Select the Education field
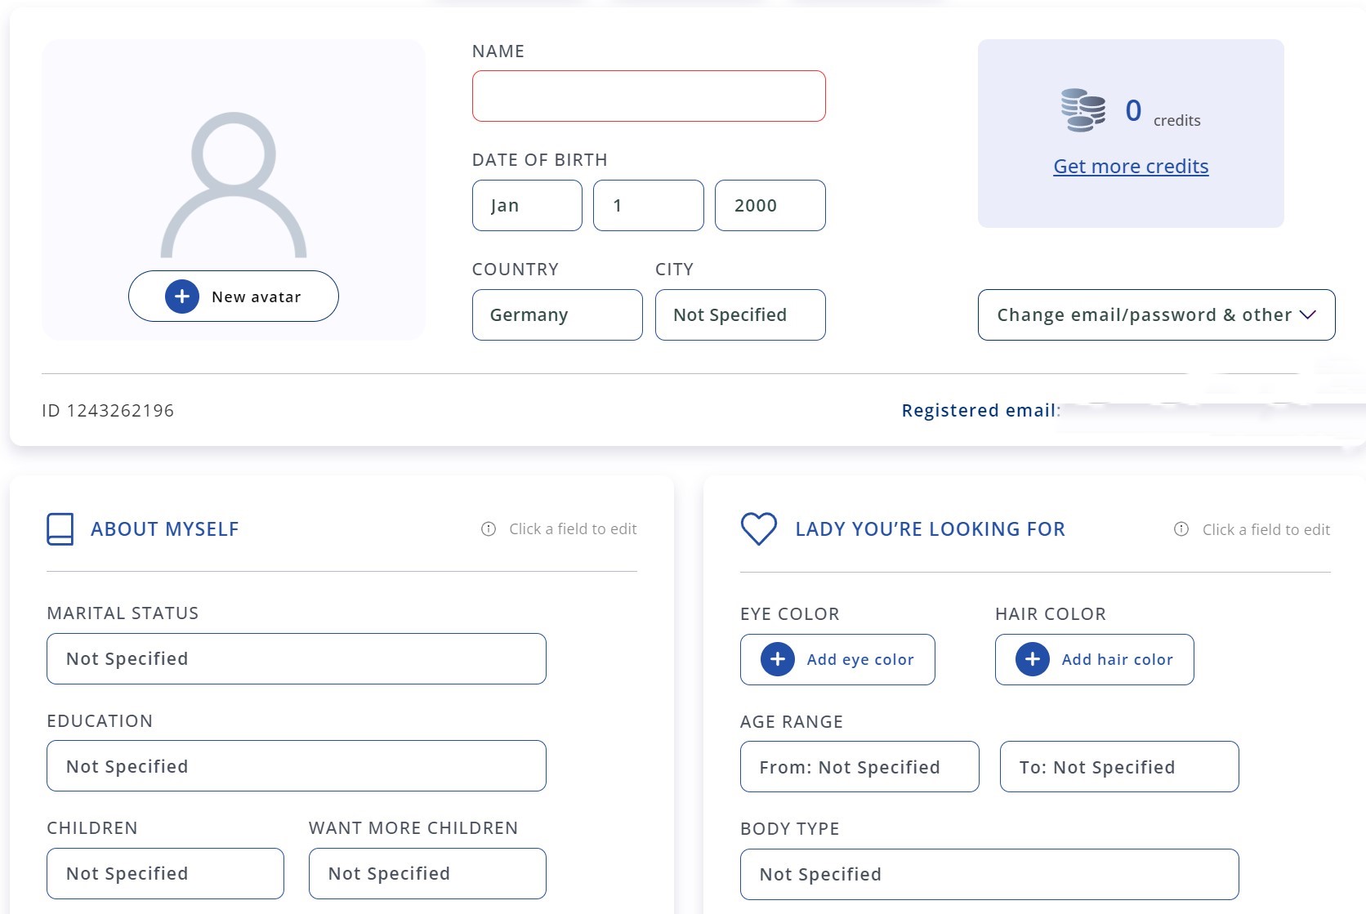 296,765
